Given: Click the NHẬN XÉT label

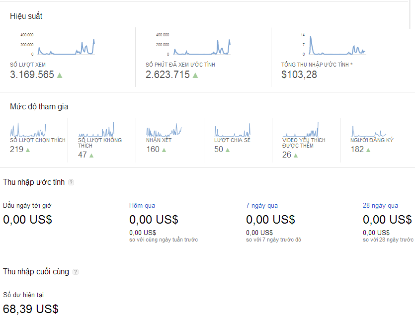Looking at the screenshot, I should tap(159, 140).
